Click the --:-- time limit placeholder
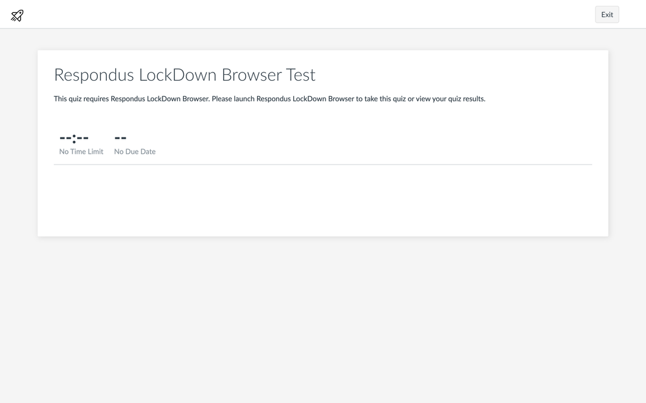Screen dimensions: 646x403 pos(74,138)
